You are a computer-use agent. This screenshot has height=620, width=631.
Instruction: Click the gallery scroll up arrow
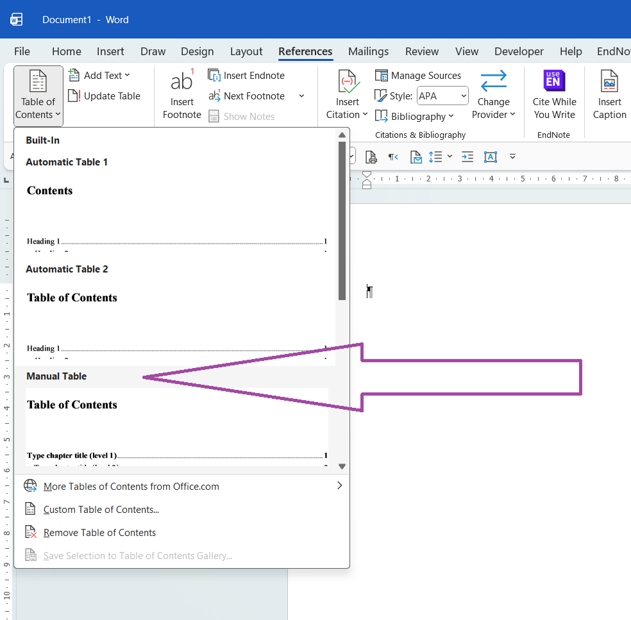coord(342,135)
